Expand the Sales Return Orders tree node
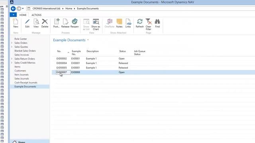 (x=12, y=59)
